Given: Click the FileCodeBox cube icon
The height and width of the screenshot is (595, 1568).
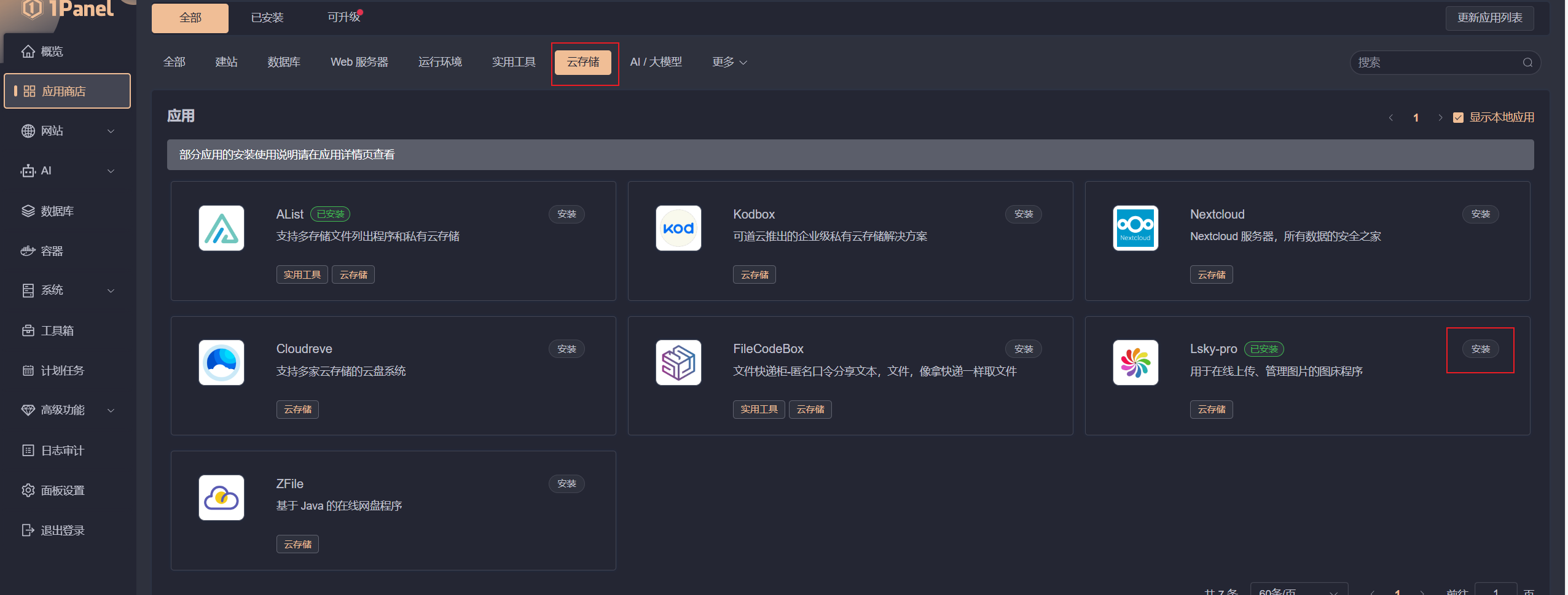Looking at the screenshot, I should coord(678,363).
